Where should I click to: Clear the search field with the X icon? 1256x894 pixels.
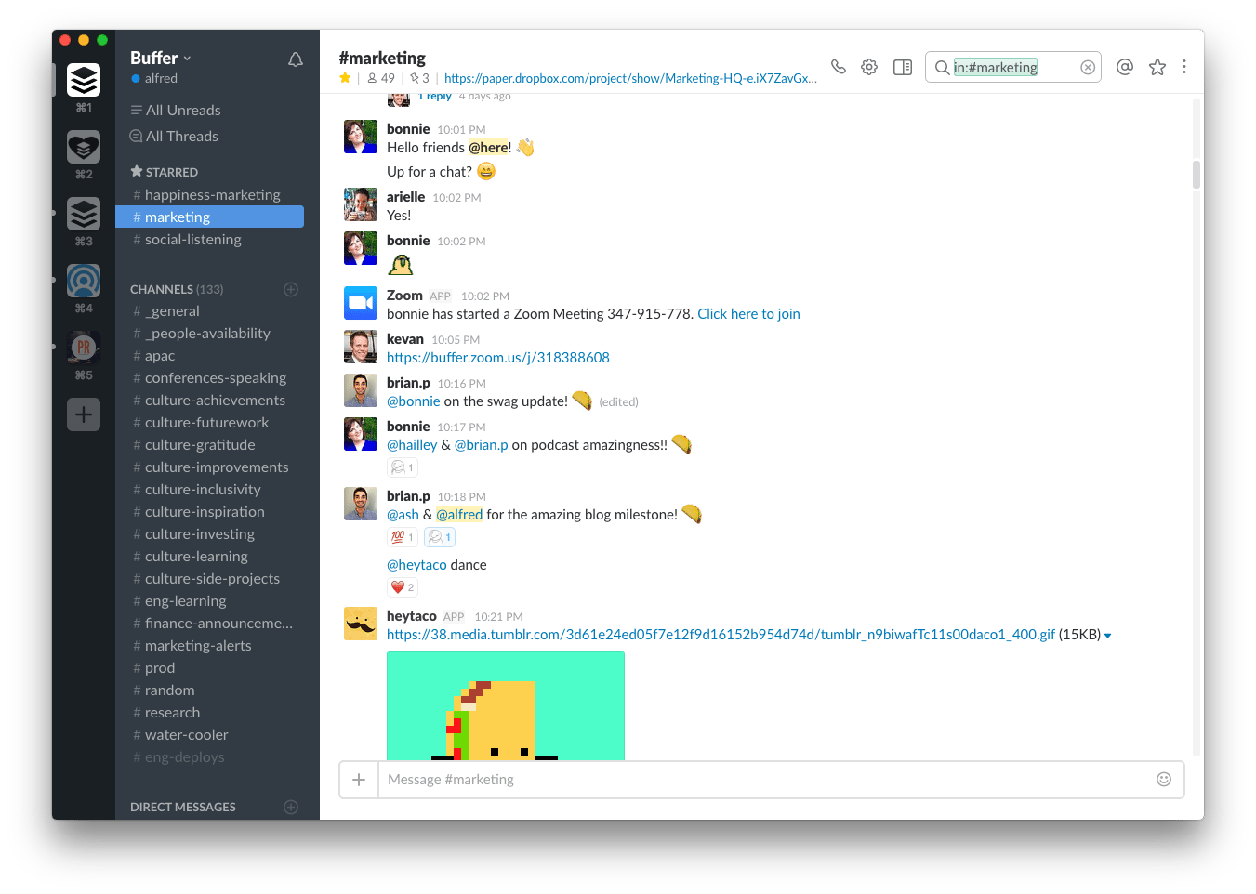point(1088,67)
